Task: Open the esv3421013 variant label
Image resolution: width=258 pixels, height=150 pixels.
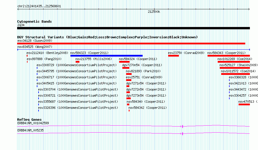Action: click(243, 83)
